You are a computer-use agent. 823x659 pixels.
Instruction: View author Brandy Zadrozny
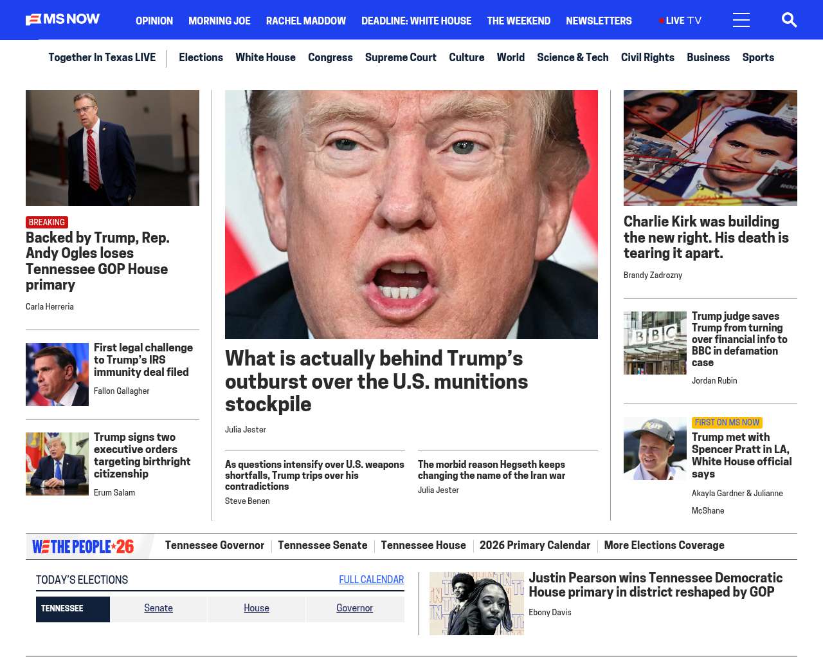pyautogui.click(x=653, y=275)
